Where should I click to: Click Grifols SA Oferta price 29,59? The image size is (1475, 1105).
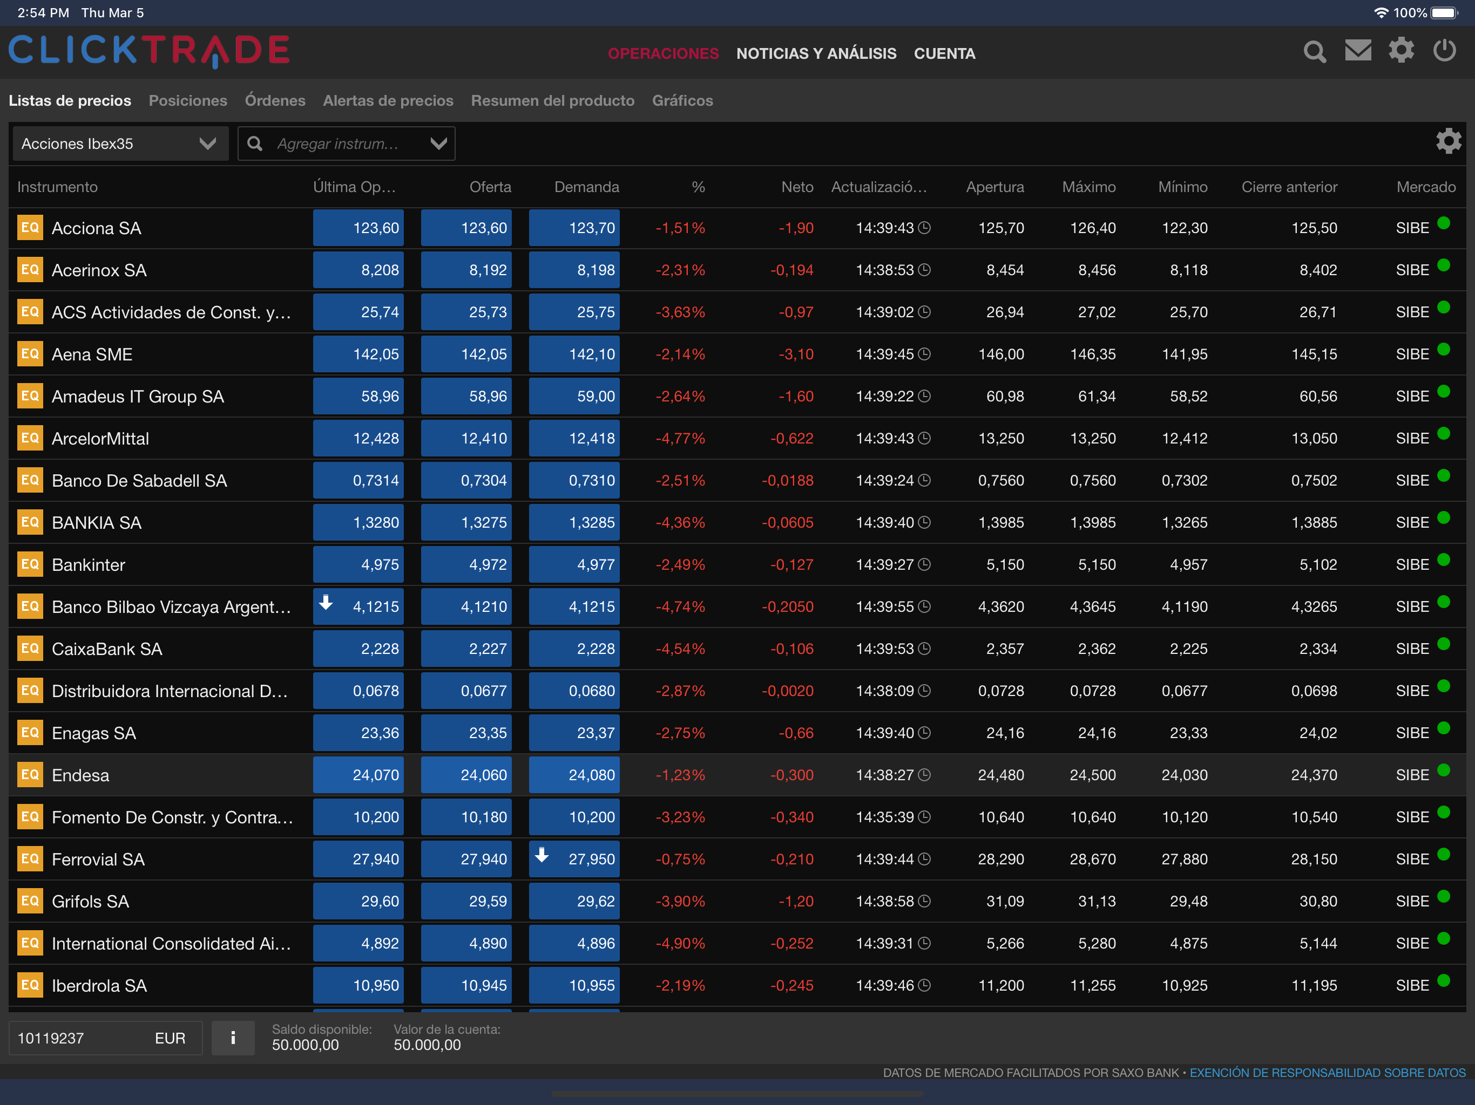(x=466, y=901)
